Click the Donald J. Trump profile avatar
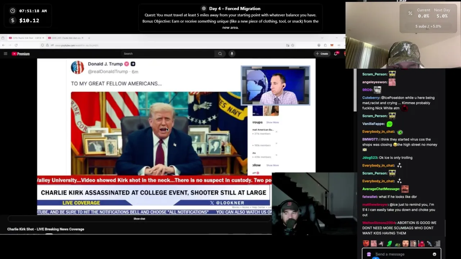This screenshot has width=461, height=259. 77,68
